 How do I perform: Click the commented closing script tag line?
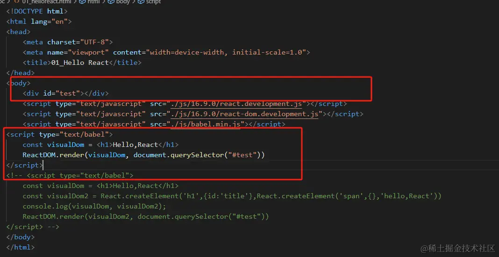(x=33, y=227)
